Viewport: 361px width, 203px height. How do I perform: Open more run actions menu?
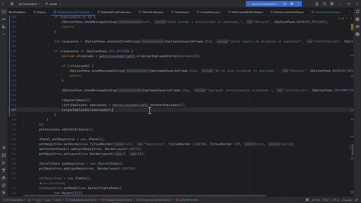[298, 4]
